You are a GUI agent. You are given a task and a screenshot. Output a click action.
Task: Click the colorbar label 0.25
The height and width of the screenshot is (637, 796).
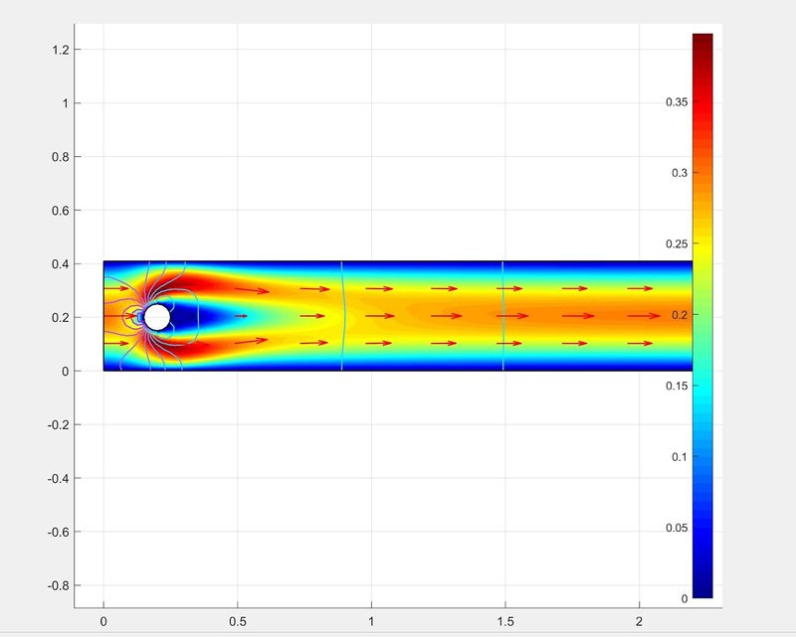(x=677, y=243)
